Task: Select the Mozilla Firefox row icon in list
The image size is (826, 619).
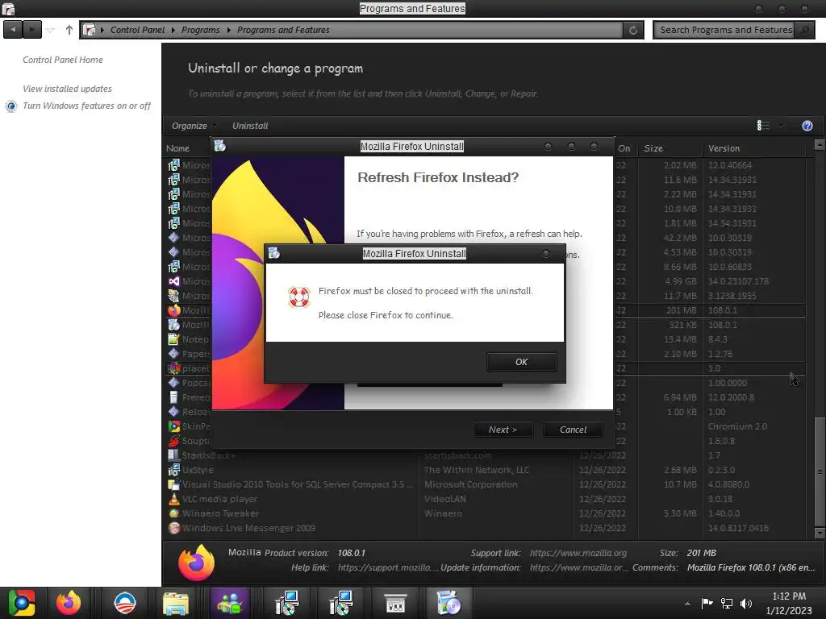Action: click(174, 310)
